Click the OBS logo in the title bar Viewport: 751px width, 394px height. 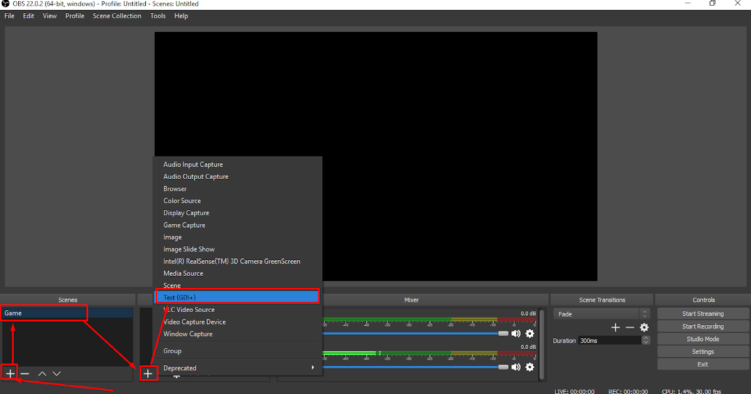pos(5,4)
